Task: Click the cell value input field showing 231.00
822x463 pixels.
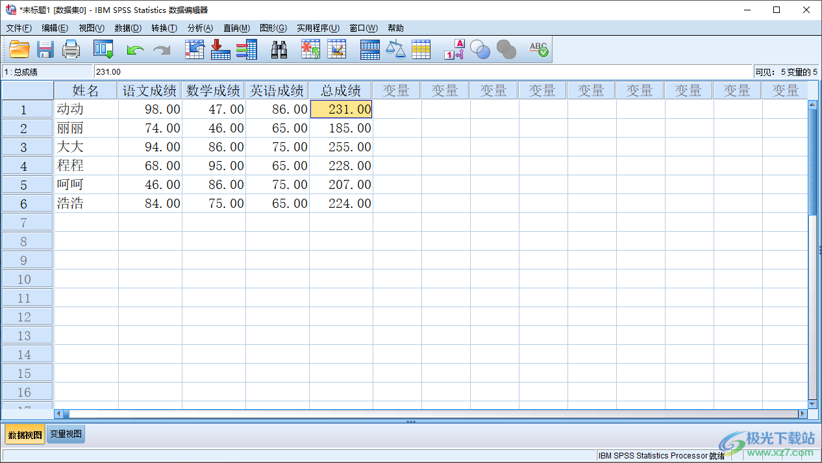Action: (423, 72)
